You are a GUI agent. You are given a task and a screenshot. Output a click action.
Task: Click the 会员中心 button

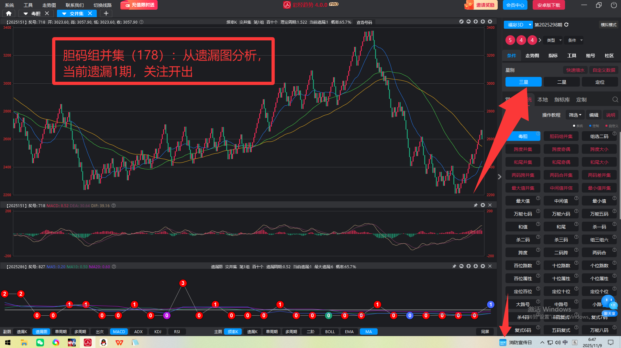coord(515,5)
